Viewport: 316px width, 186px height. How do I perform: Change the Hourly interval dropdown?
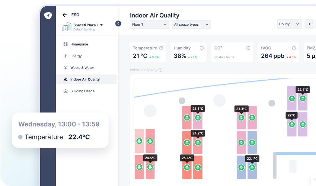click(x=289, y=24)
